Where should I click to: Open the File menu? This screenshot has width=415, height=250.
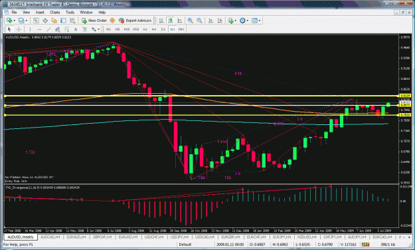[x=14, y=12]
